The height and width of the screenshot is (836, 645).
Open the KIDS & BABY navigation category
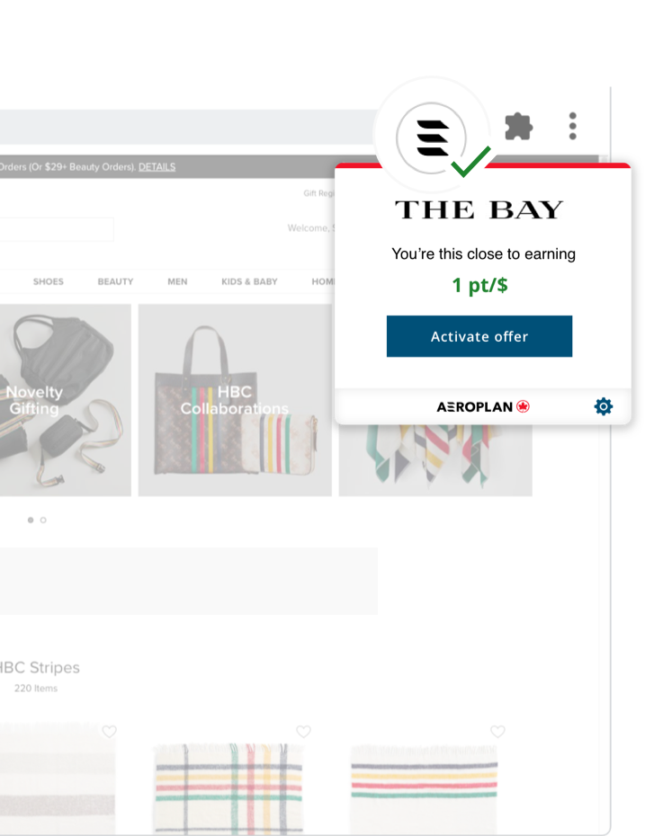pyautogui.click(x=249, y=281)
